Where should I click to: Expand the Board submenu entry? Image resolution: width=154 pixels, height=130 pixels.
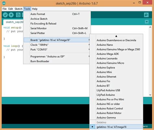click(57, 40)
